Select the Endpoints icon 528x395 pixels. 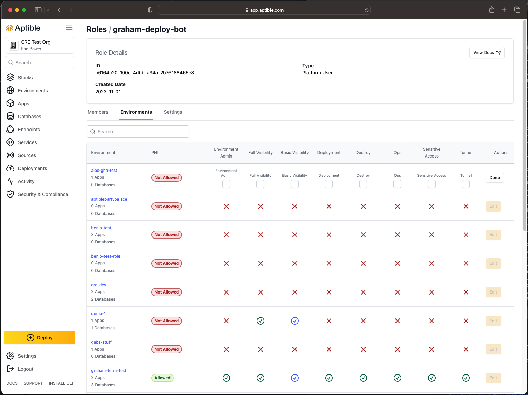coord(10,130)
